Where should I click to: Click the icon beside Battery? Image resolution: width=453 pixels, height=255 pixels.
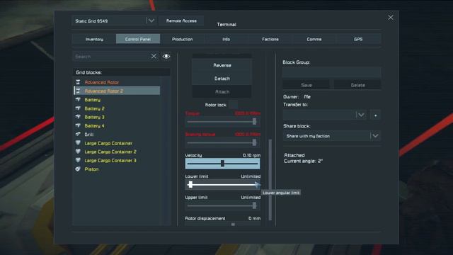coord(78,99)
